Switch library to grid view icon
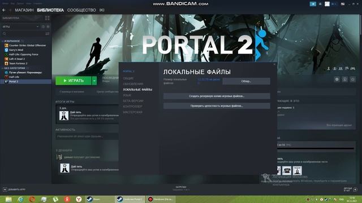The height and width of the screenshot is (203, 362). click(x=48, y=18)
